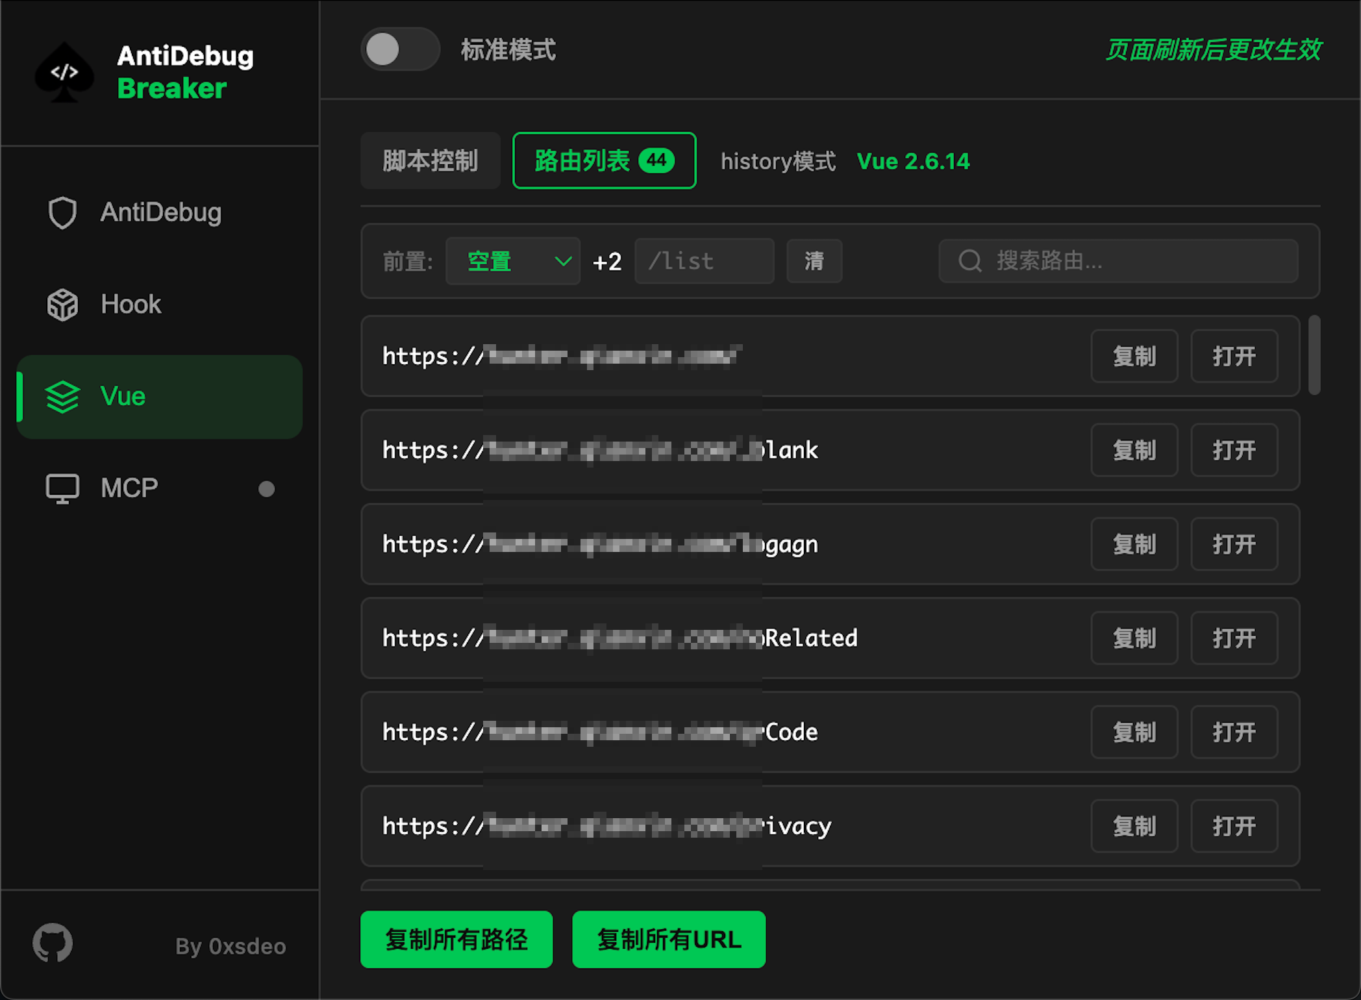Switch to the 脚本控制 tab
Viewport: 1361px width, 1000px height.
pyautogui.click(x=431, y=160)
